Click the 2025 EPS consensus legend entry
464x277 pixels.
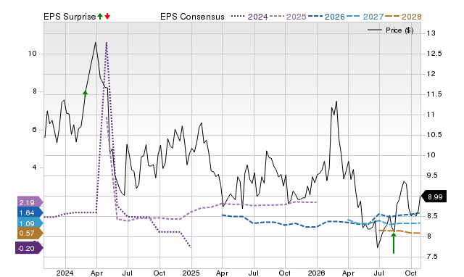(288, 17)
